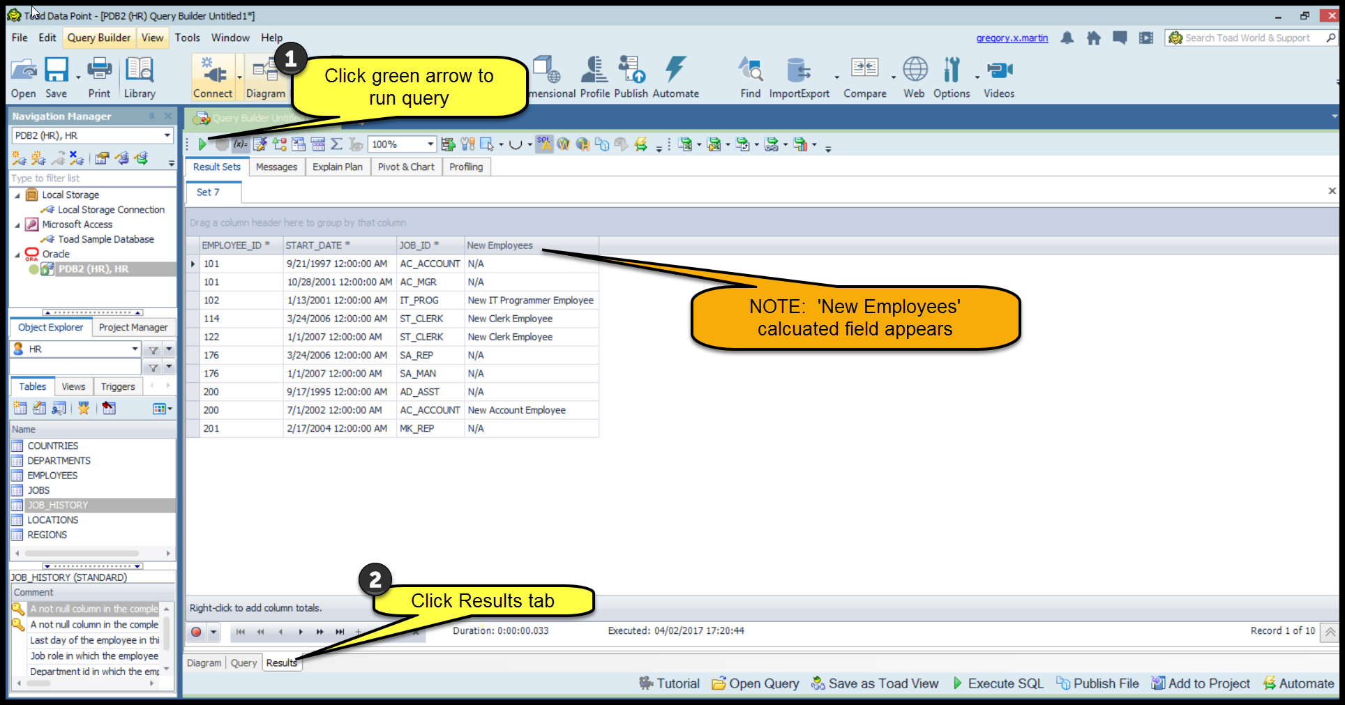Switch to the Messages tab
This screenshot has height=705, width=1345.
click(276, 167)
